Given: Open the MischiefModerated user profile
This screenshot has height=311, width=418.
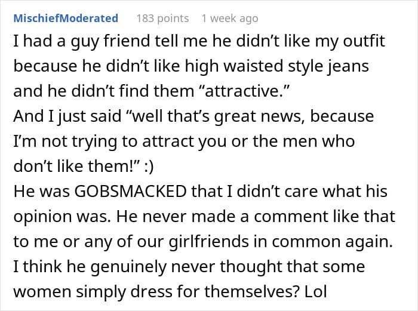Looking at the screenshot, I should [65, 19].
